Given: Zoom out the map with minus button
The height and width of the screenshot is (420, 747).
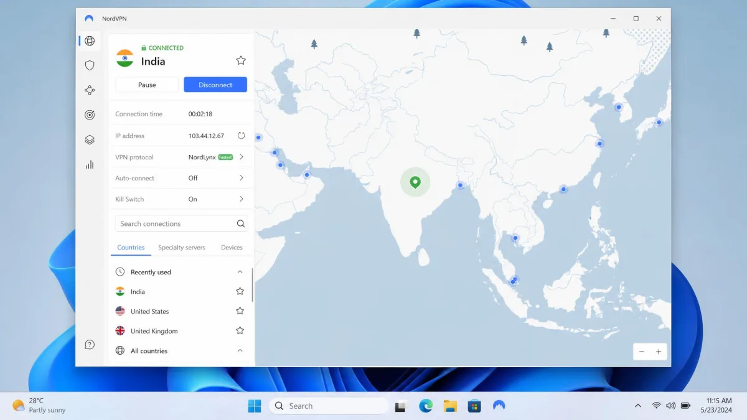Looking at the screenshot, I should (642, 352).
